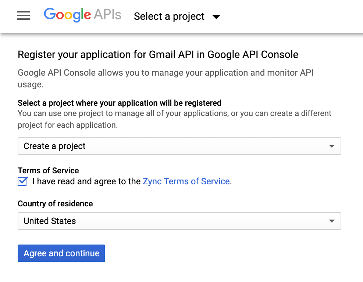Viewport: 363px width, 282px height.
Task: Click the bold project registration section label
Action: click(x=120, y=103)
